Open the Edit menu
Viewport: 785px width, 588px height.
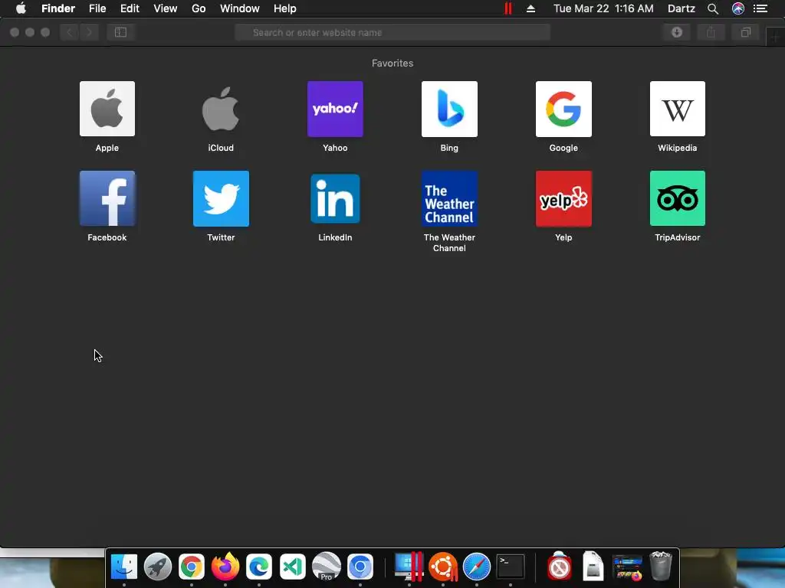130,8
